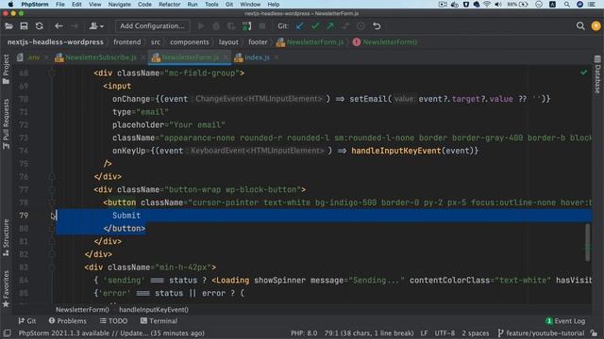Click the green profiler run icon
This screenshot has width=604, height=339.
click(247, 26)
